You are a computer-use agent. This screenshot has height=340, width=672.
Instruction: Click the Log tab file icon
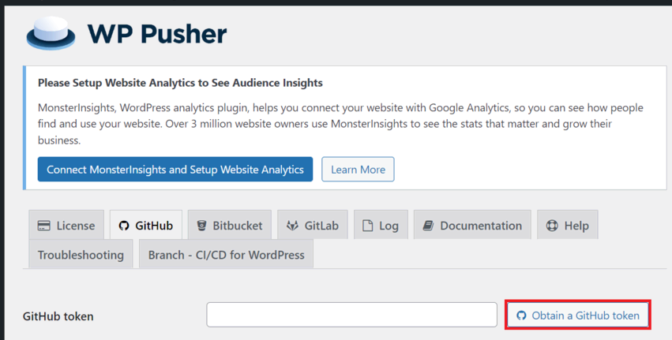tap(367, 226)
